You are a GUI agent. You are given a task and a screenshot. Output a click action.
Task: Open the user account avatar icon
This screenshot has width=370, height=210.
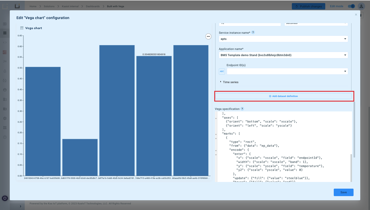[x=361, y=6]
